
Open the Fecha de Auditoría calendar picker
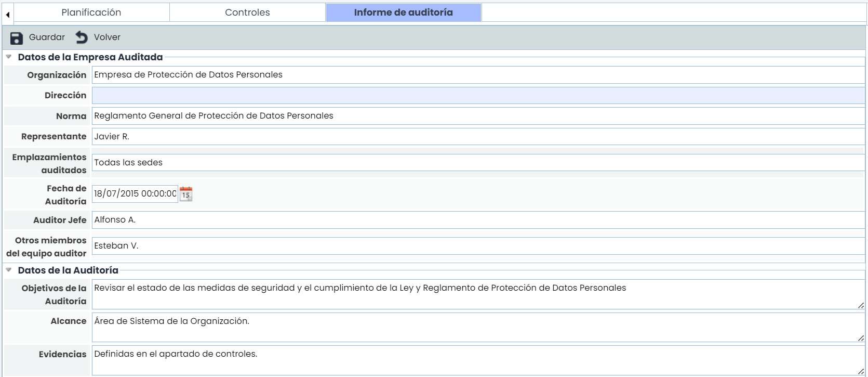coord(186,194)
